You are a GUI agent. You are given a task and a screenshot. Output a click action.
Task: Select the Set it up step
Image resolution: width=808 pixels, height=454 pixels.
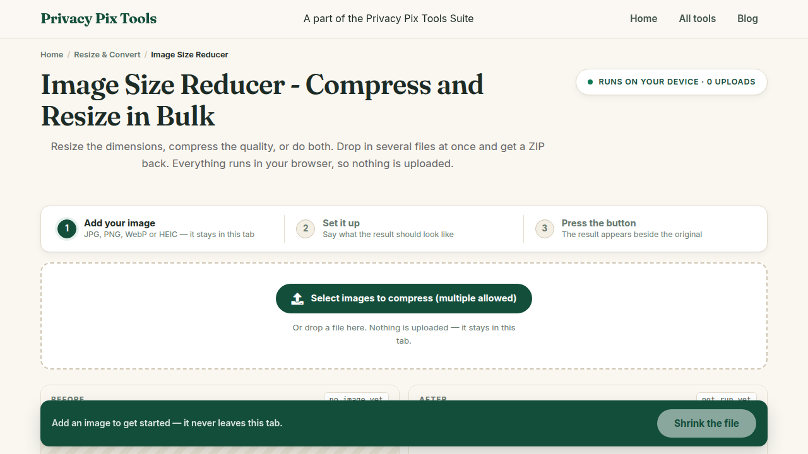(404, 229)
